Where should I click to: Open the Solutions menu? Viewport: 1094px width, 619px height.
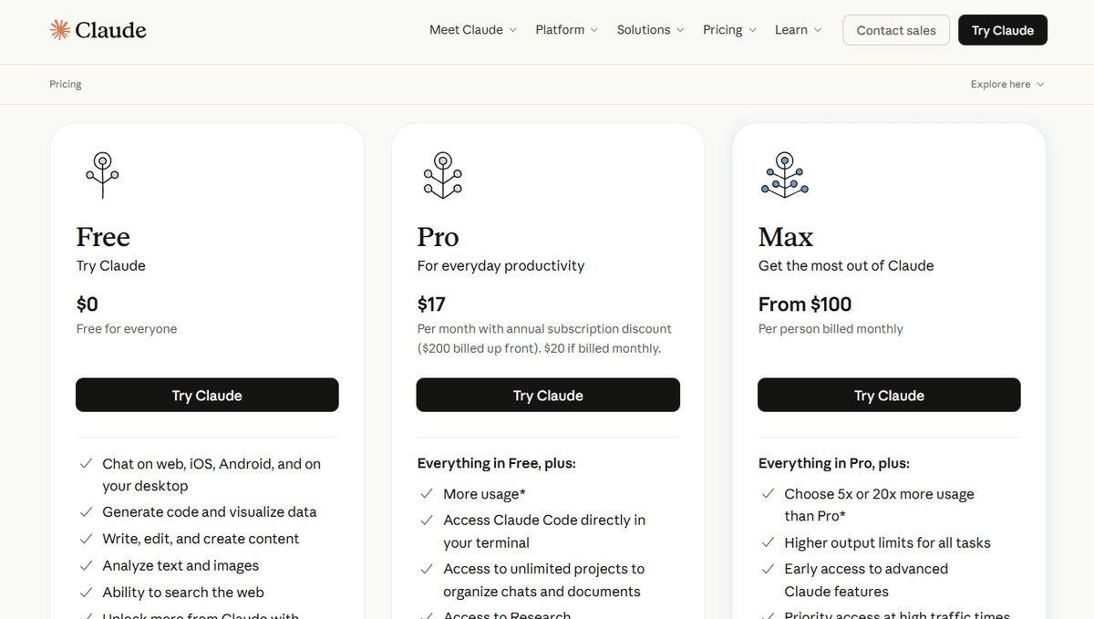(x=650, y=30)
